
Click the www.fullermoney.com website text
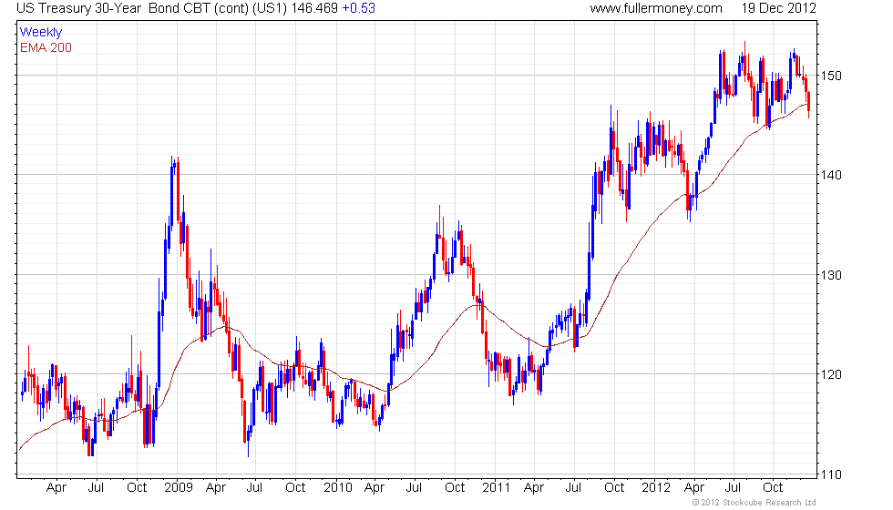pos(656,8)
